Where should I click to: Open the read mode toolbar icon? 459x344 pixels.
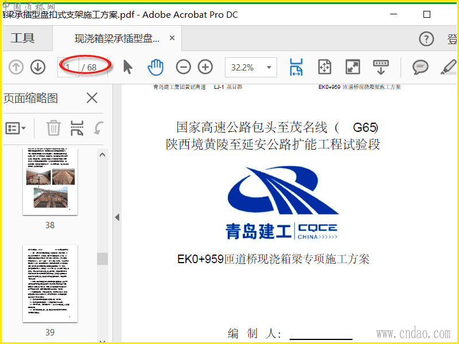click(381, 67)
